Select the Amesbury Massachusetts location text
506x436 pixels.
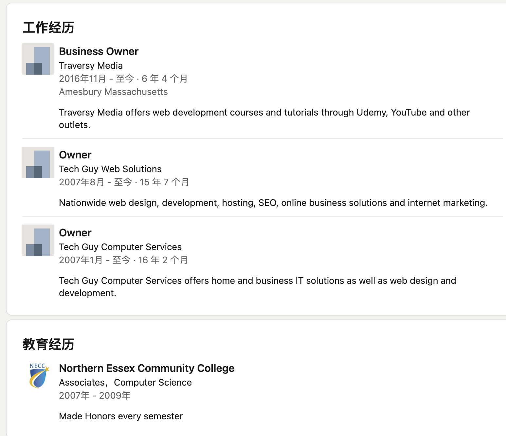(x=113, y=92)
